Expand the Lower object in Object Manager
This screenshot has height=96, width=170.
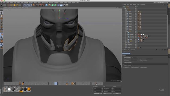(x=126, y=47)
